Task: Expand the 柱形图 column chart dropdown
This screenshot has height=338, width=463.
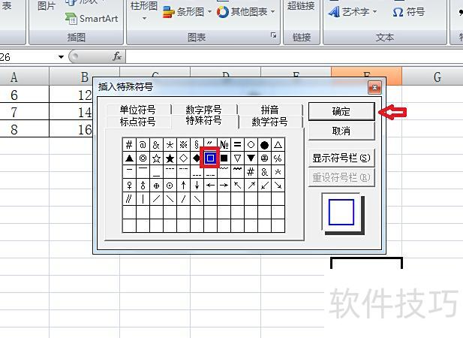Action: (144, 18)
